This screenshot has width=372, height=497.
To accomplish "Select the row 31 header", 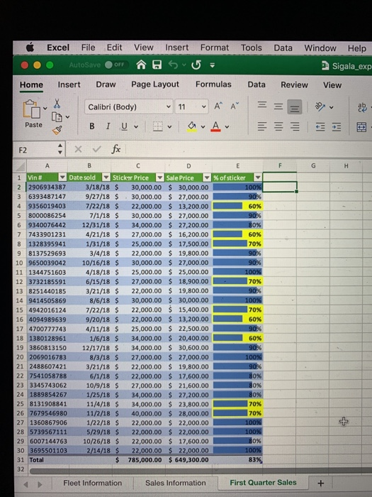I will tap(21, 459).
